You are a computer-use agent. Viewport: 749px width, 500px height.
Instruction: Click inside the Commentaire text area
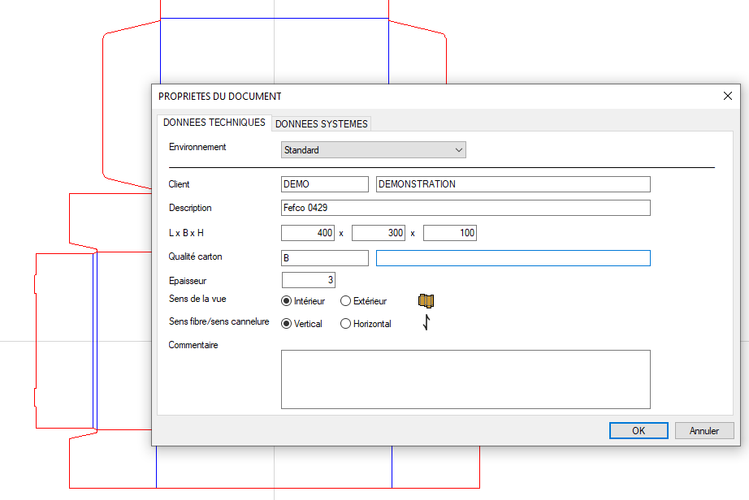(x=465, y=379)
